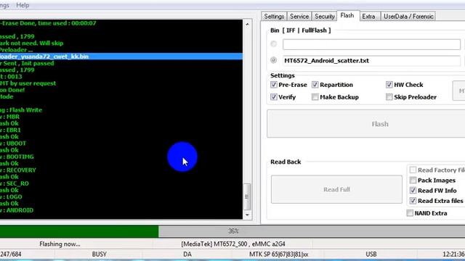This screenshot has width=465, height=261.
Task: Select the highlighted cwet_kk.bin log line
Action: point(121,57)
